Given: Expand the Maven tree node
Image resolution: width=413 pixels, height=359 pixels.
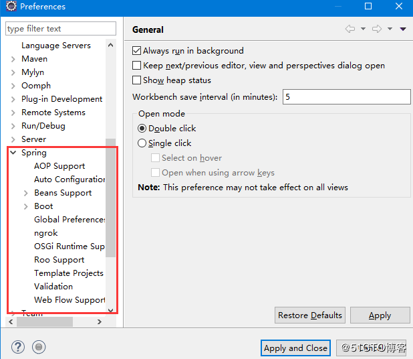Looking at the screenshot, I should pyautogui.click(x=13, y=59).
